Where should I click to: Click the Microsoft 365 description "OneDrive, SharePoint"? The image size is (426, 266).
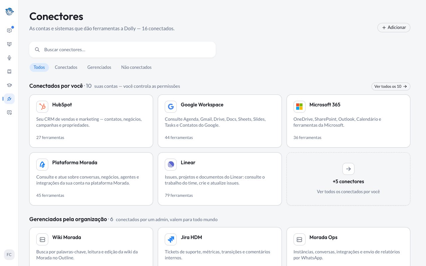(x=337, y=122)
